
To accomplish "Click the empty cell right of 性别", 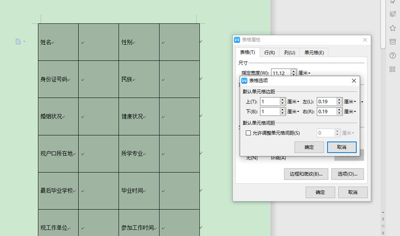I will (179, 42).
